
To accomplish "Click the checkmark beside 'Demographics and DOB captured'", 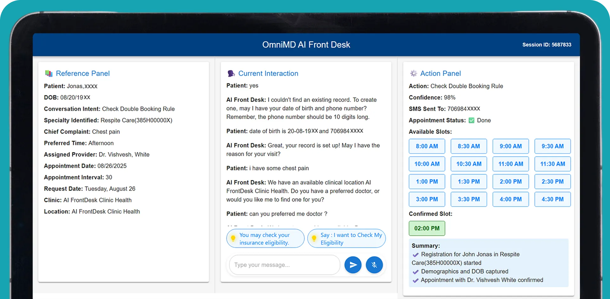I will pyautogui.click(x=415, y=271).
